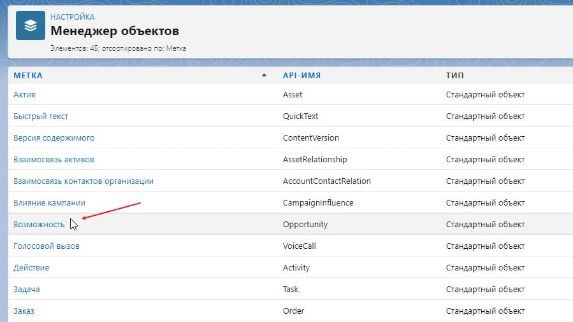The height and width of the screenshot is (322, 573).
Task: Open the Настройка breadcrumb link
Action: coord(73,17)
